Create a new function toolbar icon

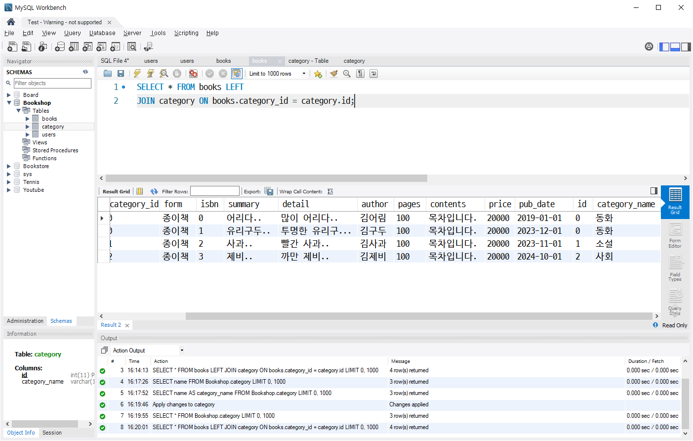coord(115,46)
